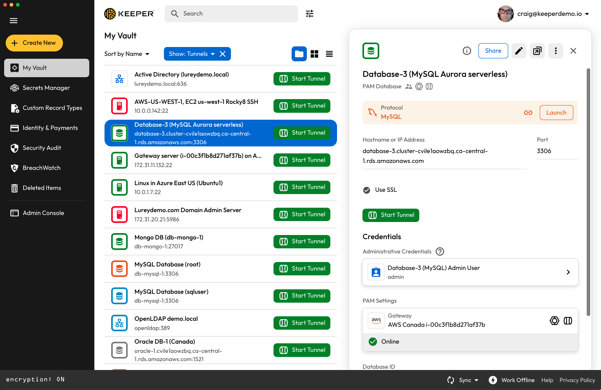
Task: Click the search filter settings icon
Action: (x=309, y=14)
